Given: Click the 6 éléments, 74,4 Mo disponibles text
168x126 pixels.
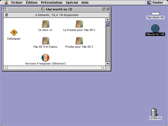Looking at the screenshot, I should [x=57, y=15].
